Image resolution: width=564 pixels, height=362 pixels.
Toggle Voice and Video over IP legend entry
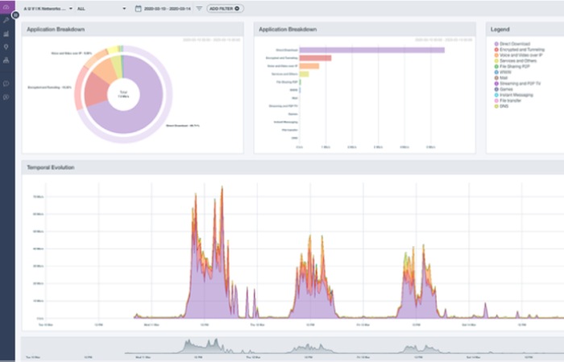[x=518, y=56]
